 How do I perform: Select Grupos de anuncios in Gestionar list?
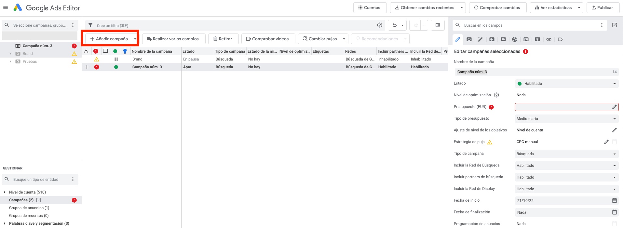pos(29,208)
